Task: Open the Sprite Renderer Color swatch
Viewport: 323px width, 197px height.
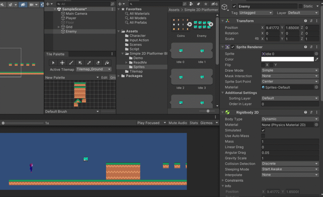Action: point(287,59)
